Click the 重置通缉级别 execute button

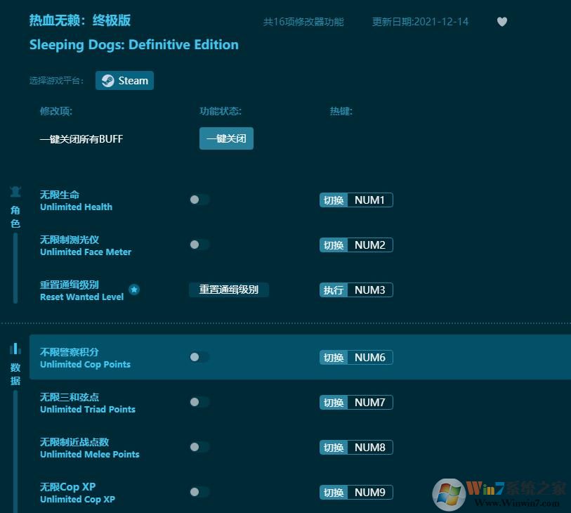pyautogui.click(x=229, y=290)
